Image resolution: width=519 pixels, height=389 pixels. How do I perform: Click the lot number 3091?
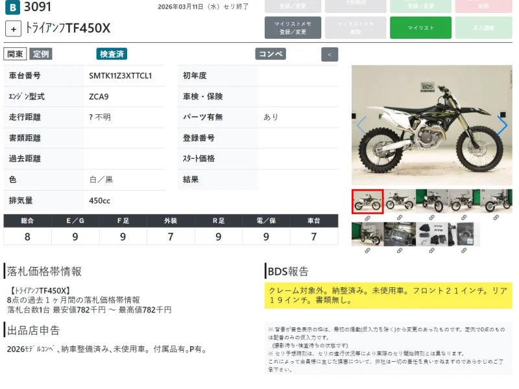[x=38, y=7]
